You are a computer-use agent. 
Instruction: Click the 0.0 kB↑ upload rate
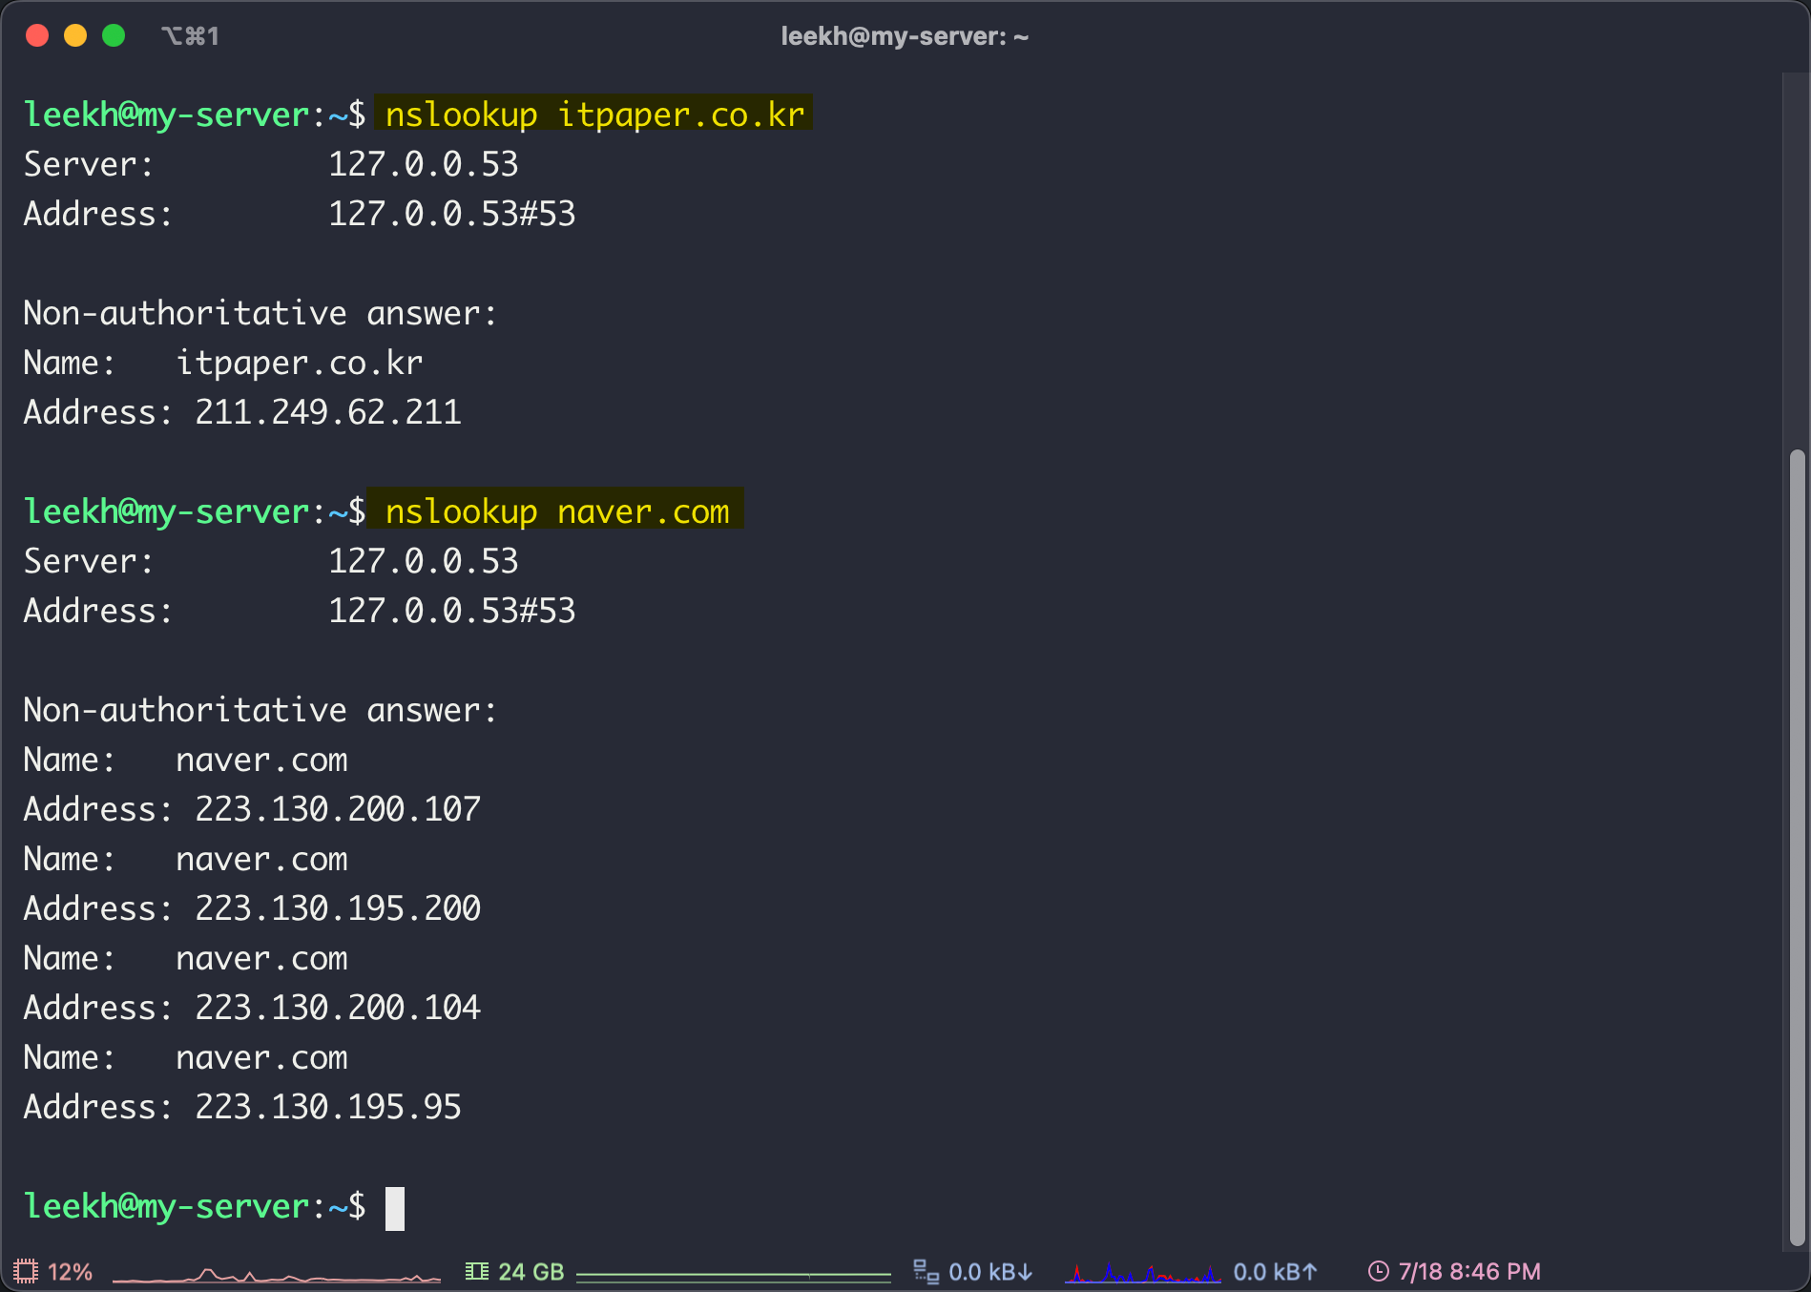tap(1276, 1272)
